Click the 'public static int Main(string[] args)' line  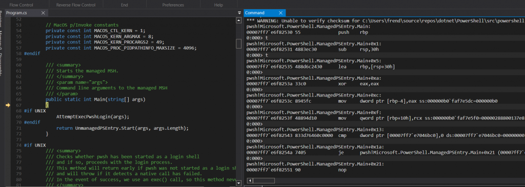(96, 100)
